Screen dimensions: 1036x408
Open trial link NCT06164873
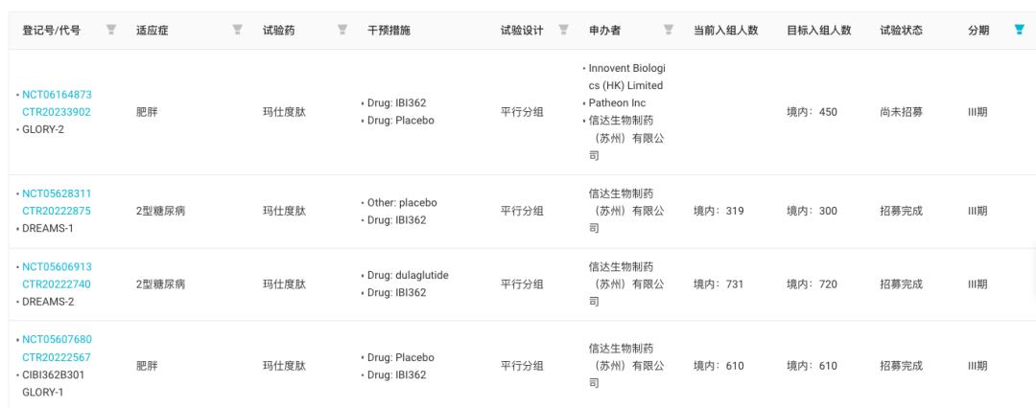[57, 95]
